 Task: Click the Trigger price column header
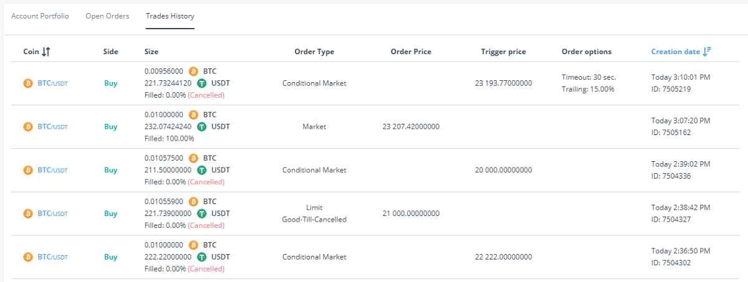[503, 52]
